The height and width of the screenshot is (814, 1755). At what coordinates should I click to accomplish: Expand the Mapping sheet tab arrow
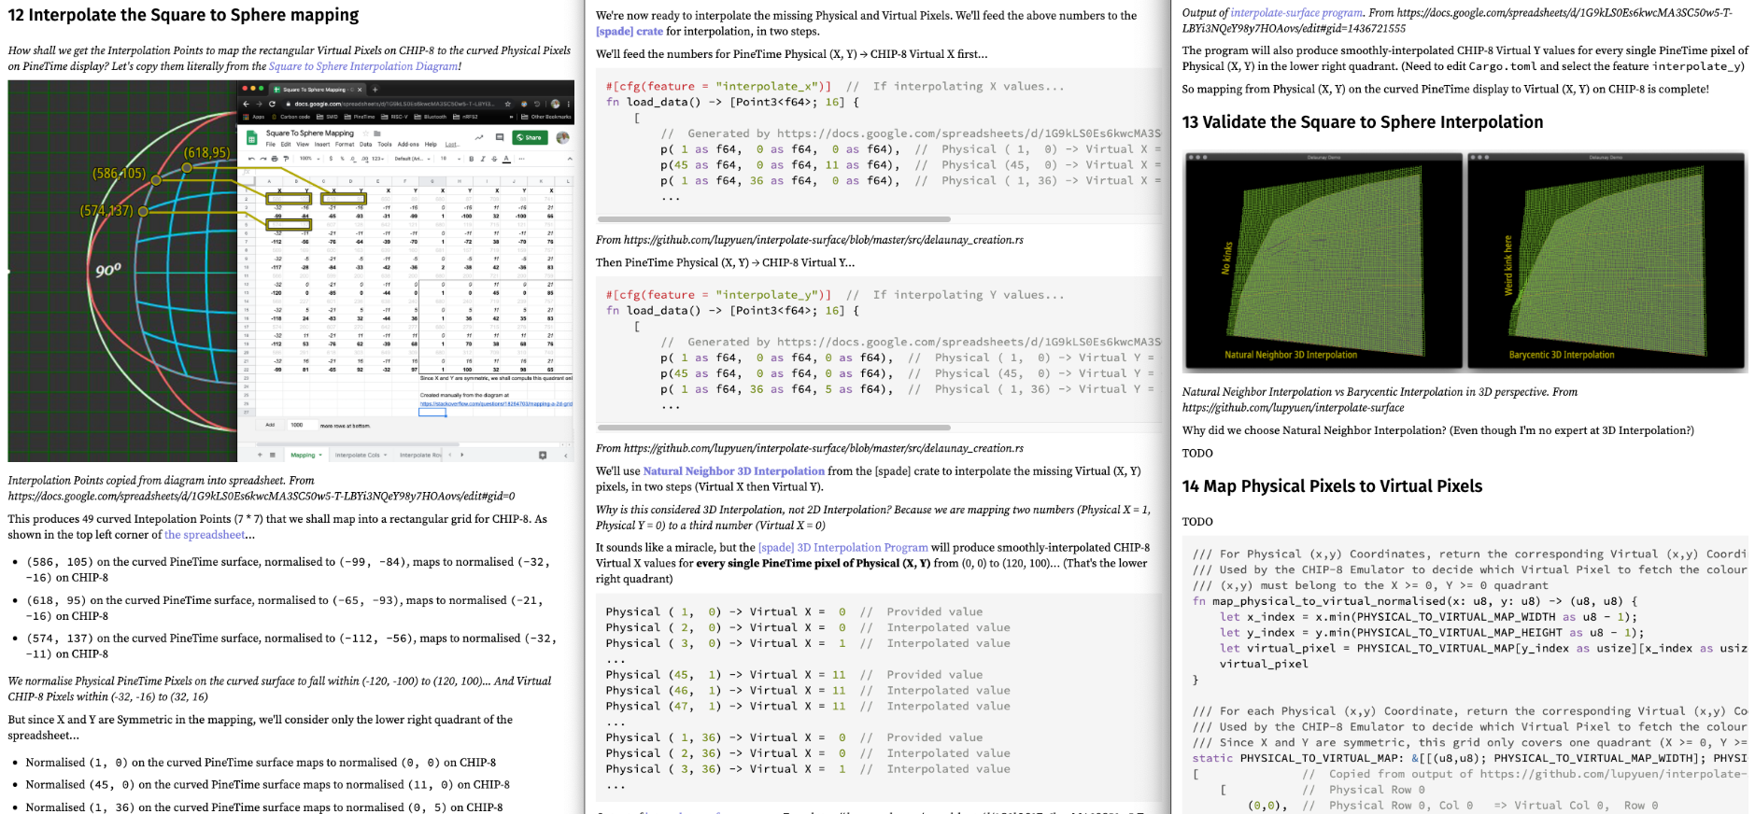point(320,456)
